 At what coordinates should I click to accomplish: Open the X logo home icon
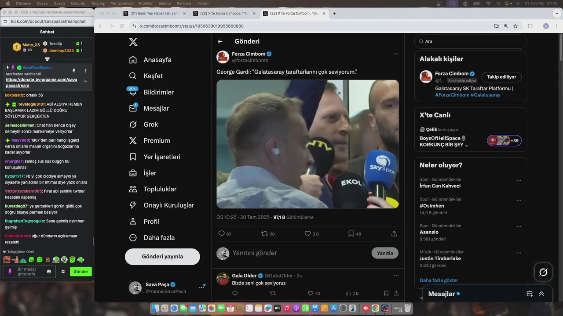point(133,42)
